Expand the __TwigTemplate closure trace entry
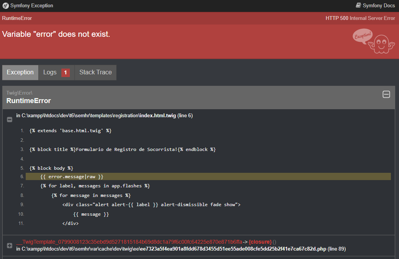 click(x=10, y=246)
